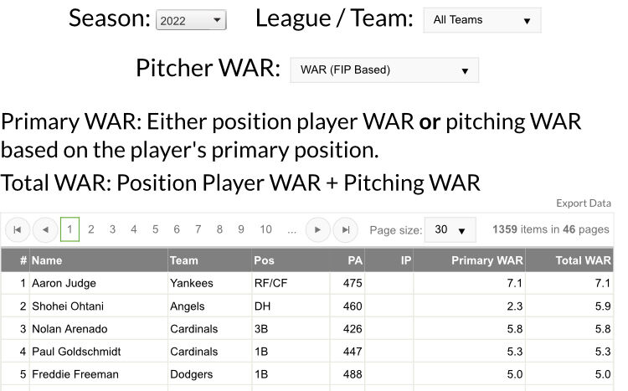Click Aaron Judge name cell

[64, 283]
